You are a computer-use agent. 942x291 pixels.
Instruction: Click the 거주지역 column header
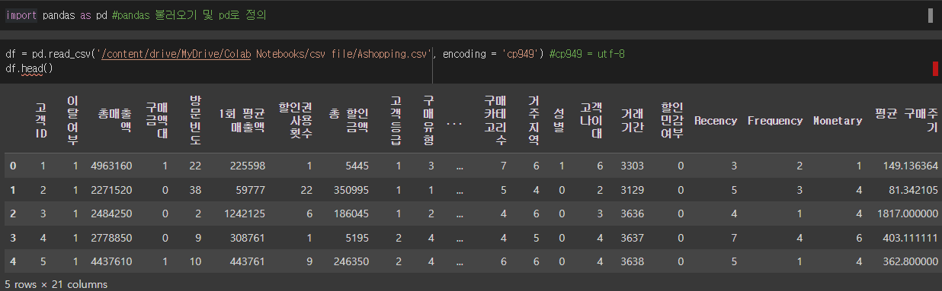[x=533, y=121]
